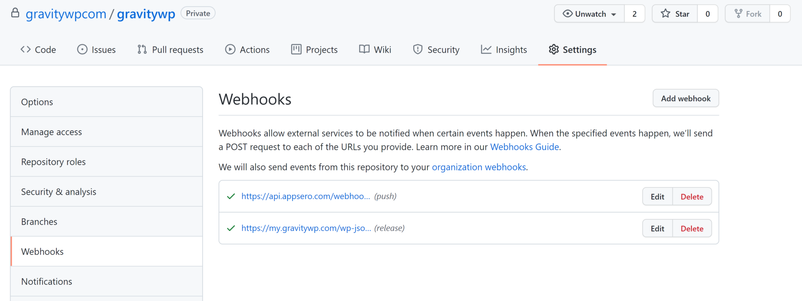The image size is (802, 301).
Task: Switch to the Pull requests tab
Action: [x=170, y=50]
